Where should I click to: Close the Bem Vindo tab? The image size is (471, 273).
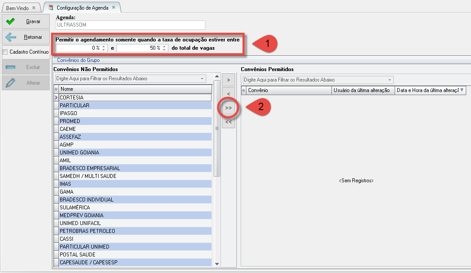[34, 8]
